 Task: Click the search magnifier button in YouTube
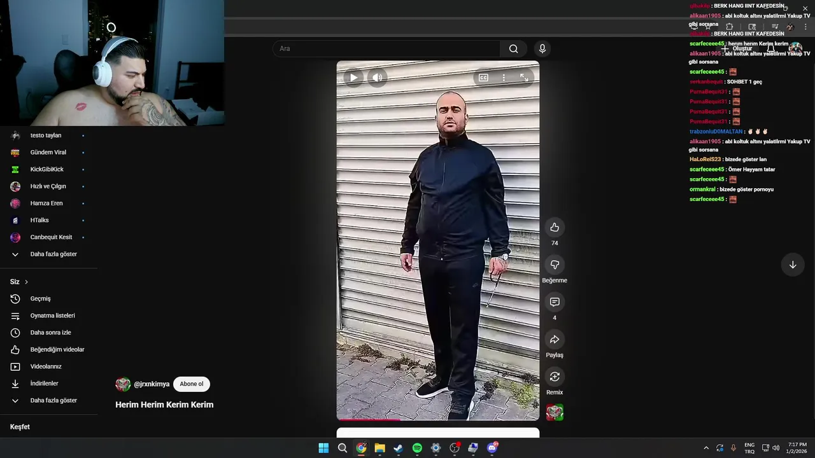click(513, 49)
